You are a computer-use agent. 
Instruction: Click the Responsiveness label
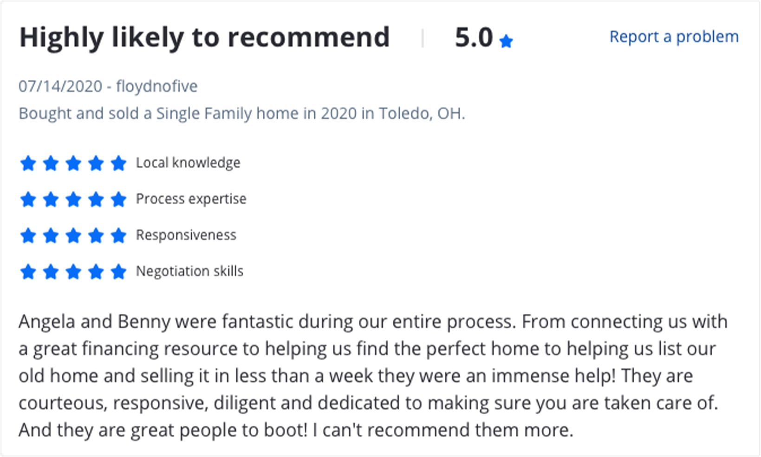pyautogui.click(x=186, y=235)
